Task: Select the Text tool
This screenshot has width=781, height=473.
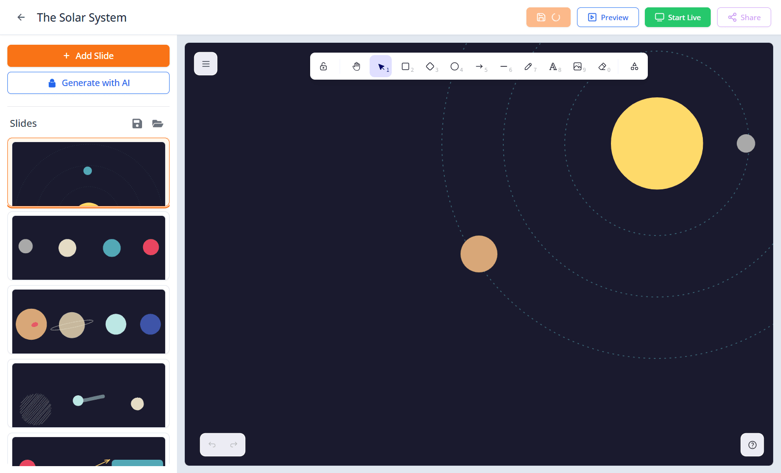Action: click(553, 66)
